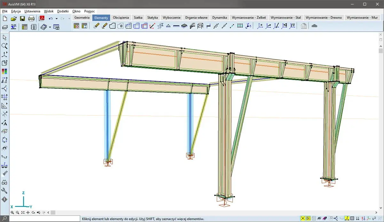Select the zoom magnifier tool in left sidebar
384x222 pixels.
pyautogui.click(x=4, y=46)
